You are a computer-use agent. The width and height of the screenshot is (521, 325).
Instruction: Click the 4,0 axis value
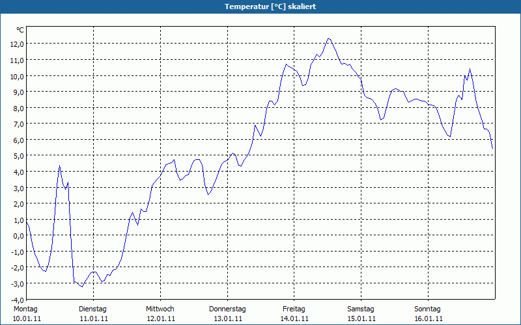(19, 172)
